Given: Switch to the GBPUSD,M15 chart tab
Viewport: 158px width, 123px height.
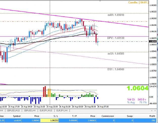Looking at the screenshot, I should coord(13,111).
